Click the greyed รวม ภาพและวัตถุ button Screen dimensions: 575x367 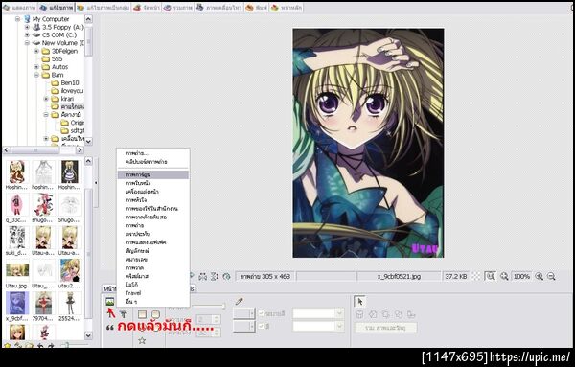pos(385,328)
